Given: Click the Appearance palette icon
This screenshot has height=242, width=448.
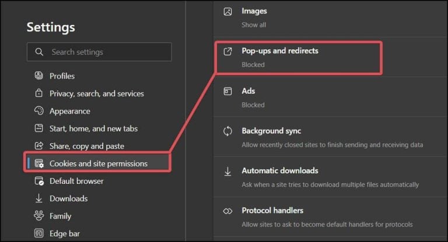Looking at the screenshot, I should [39, 111].
